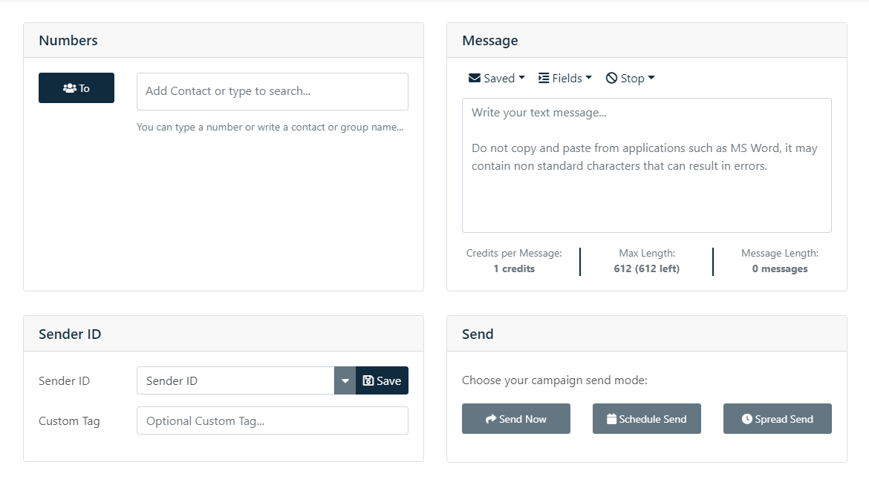
Task: Choose the Schedule Send campaign mode
Action: pyautogui.click(x=646, y=418)
